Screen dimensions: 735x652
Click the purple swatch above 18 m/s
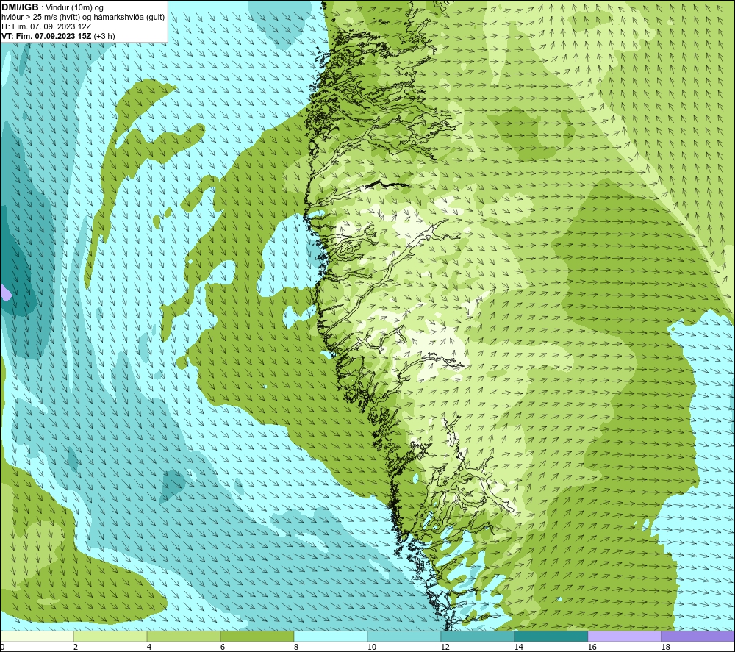coord(698,636)
